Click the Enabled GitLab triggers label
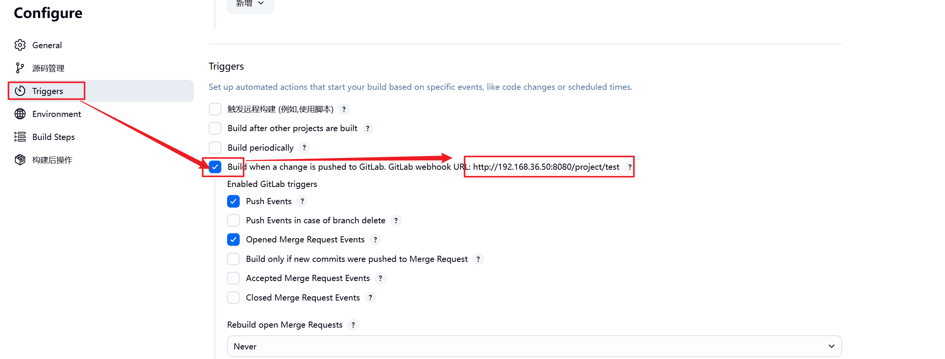The image size is (945, 359). tap(272, 184)
